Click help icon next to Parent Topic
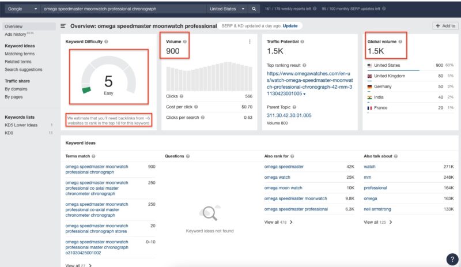Viewport: 461px width, 267px height. click(294, 107)
